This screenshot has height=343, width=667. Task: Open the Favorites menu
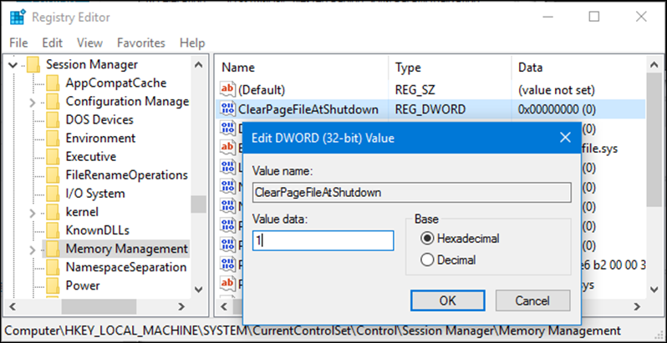click(140, 43)
